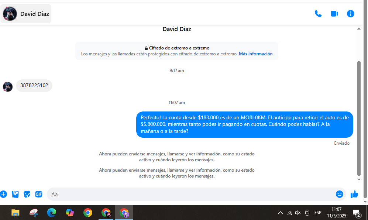Change ESP keyboard language input
Image resolution: width=368 pixels, height=220 pixels.
coord(318,213)
